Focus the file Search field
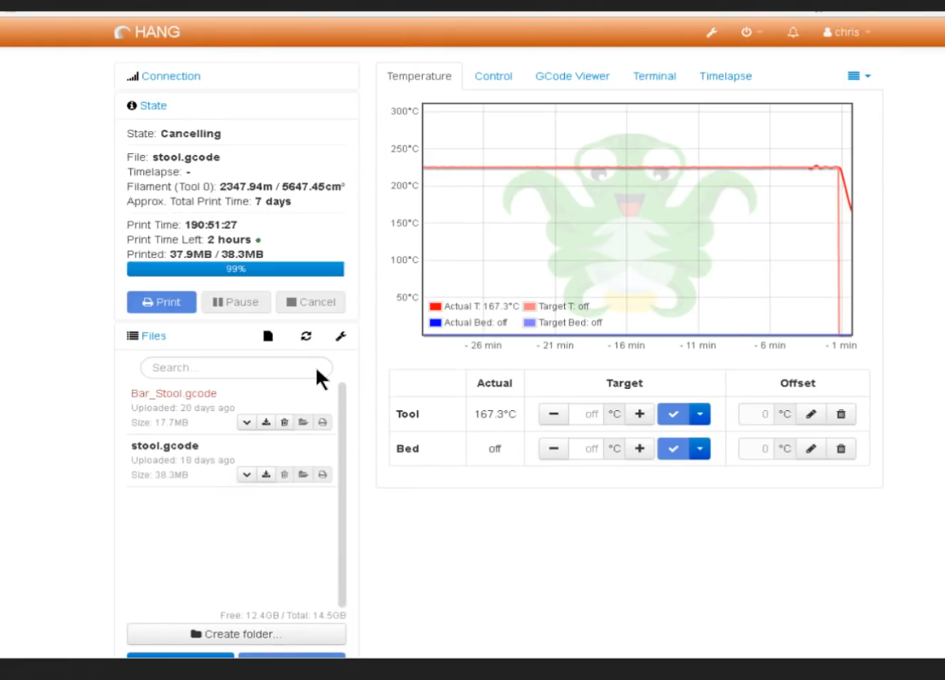The width and height of the screenshot is (945, 680). 236,368
